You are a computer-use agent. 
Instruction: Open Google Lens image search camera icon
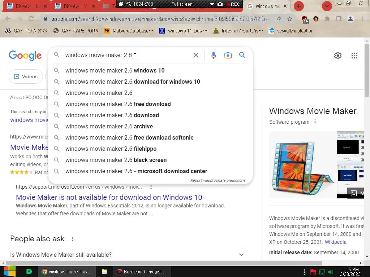(228, 55)
